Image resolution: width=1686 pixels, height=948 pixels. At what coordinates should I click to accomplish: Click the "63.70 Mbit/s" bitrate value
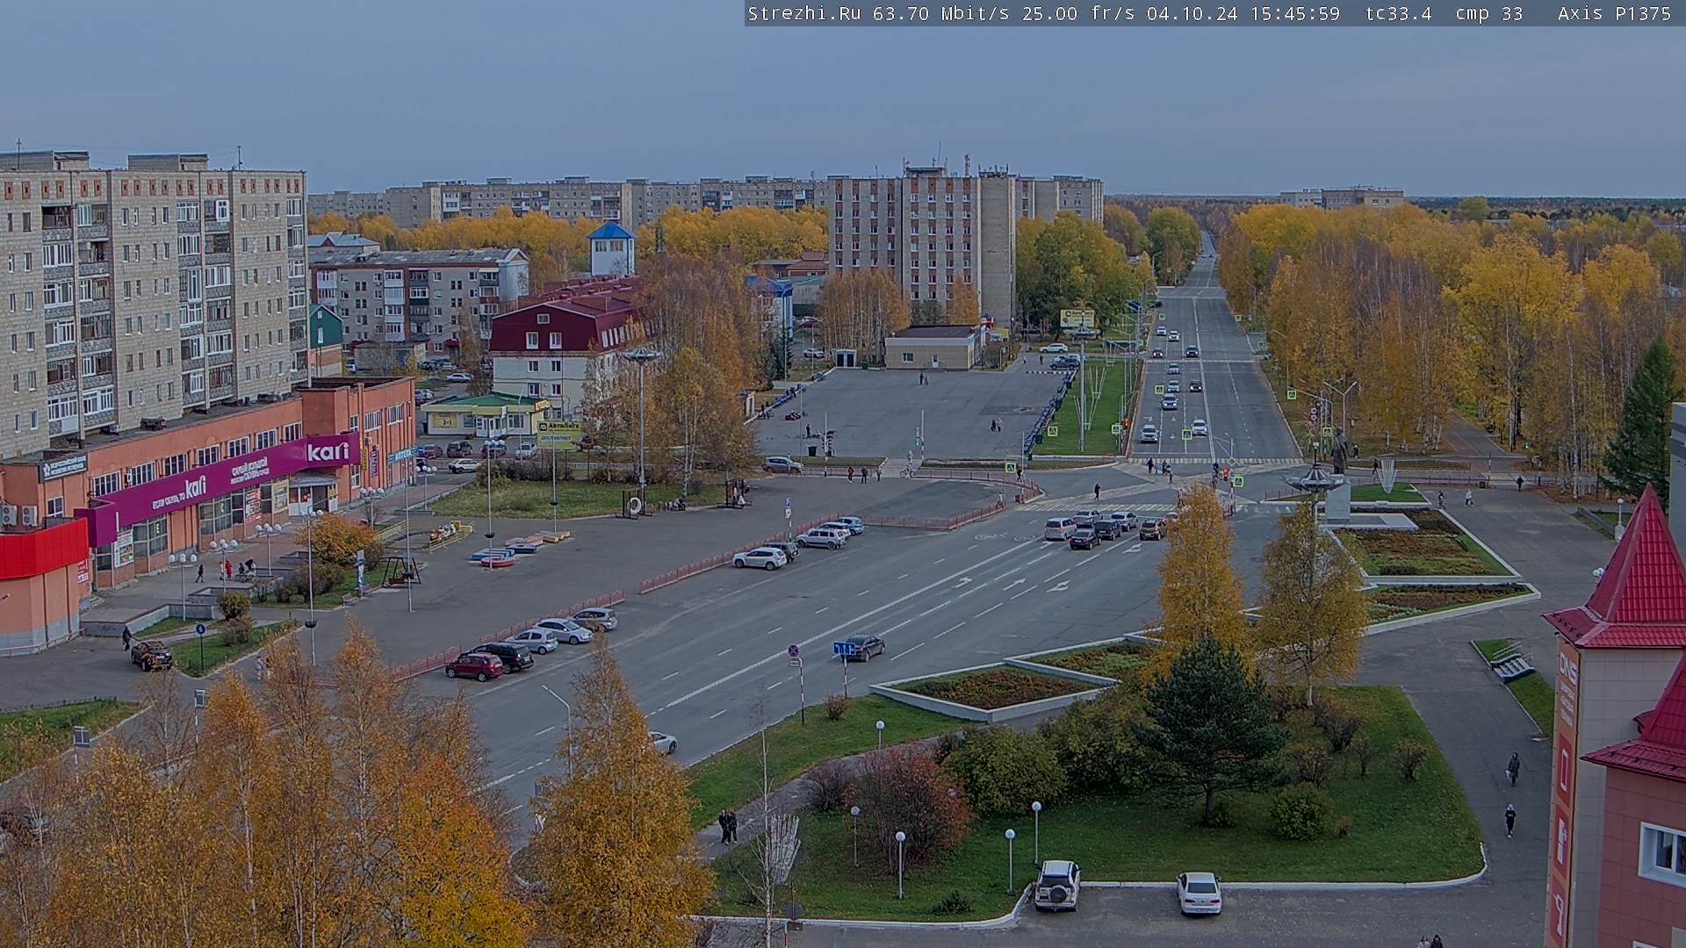[940, 13]
